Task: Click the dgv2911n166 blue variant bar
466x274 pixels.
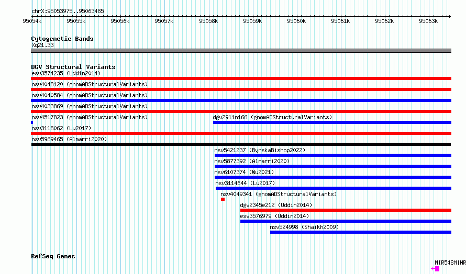Action: pos(332,122)
